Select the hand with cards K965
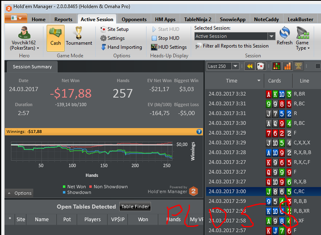This screenshot has height=235, width=321. (x=263, y=162)
